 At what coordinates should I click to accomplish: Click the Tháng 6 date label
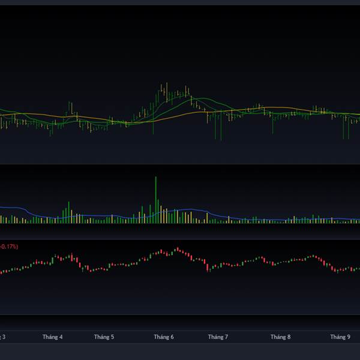point(164,337)
